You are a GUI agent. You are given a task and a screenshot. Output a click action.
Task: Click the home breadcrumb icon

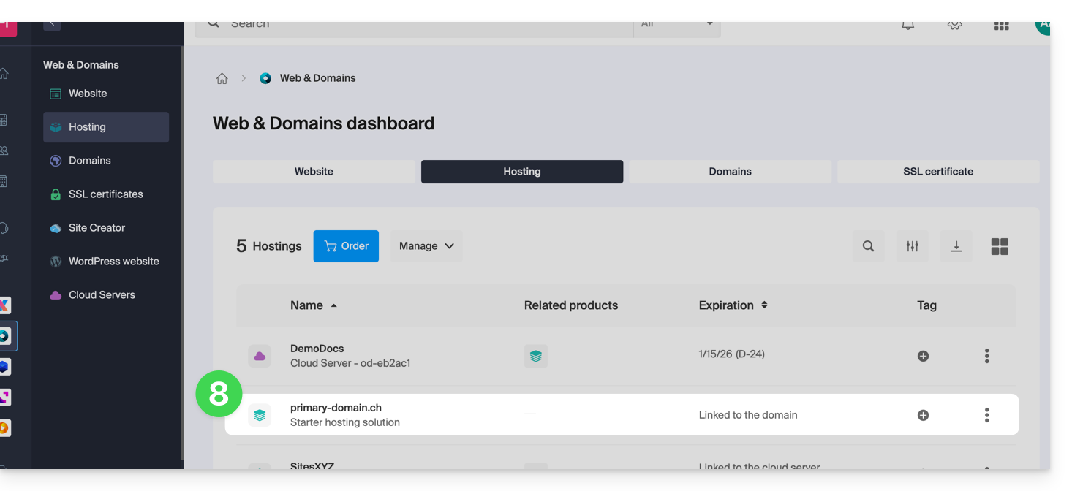pos(222,79)
